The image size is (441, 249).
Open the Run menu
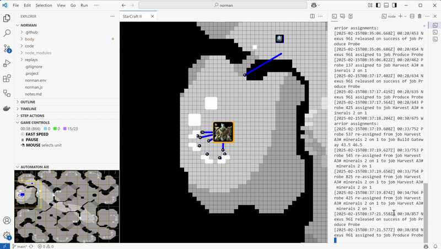tap(84, 5)
